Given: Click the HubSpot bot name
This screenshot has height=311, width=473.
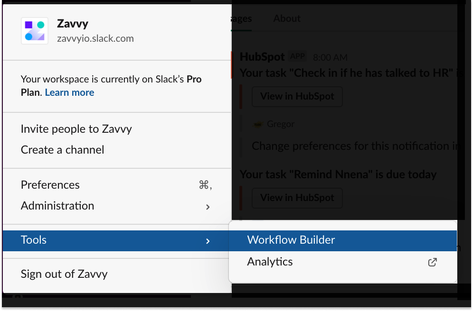Looking at the screenshot, I should tap(261, 56).
